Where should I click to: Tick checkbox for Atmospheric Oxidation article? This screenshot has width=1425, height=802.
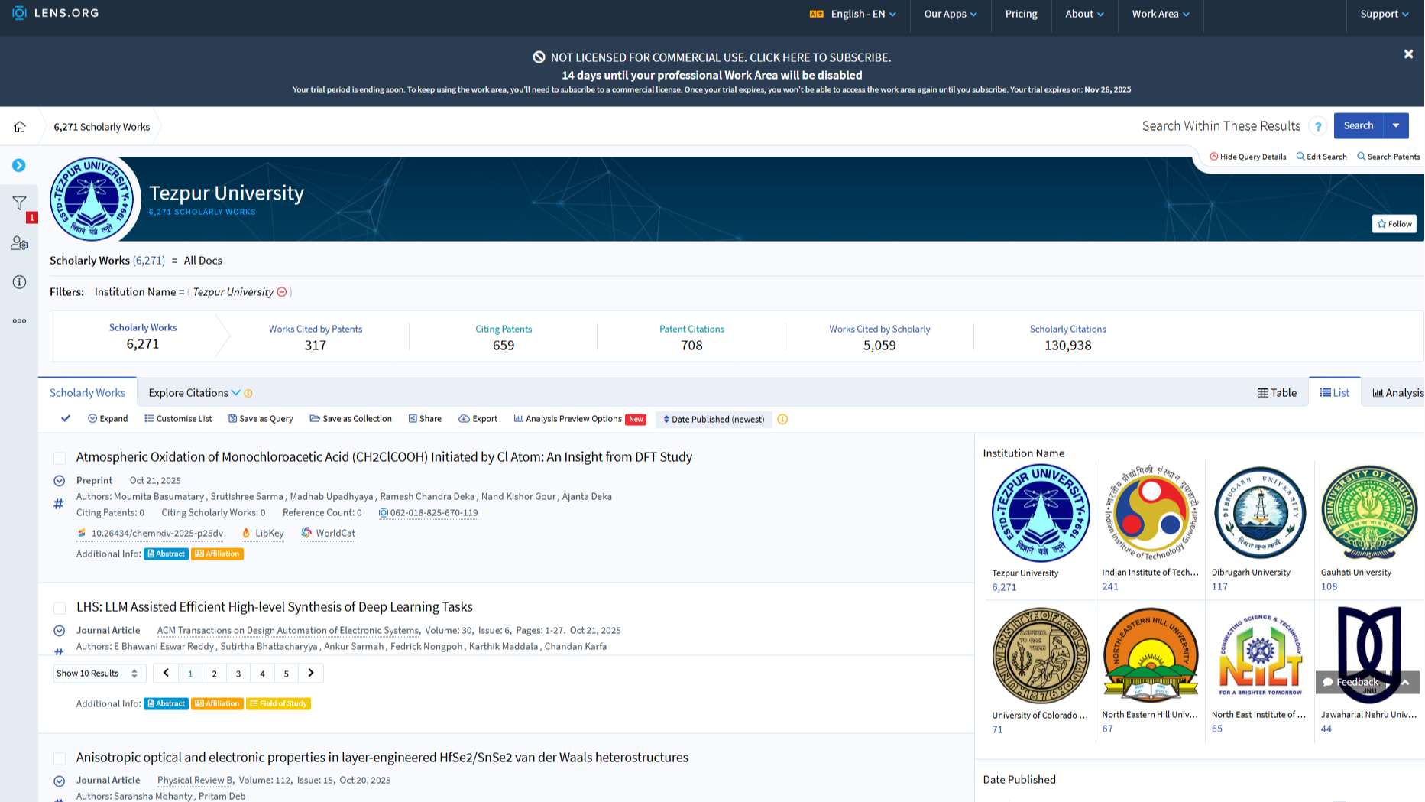pyautogui.click(x=60, y=458)
